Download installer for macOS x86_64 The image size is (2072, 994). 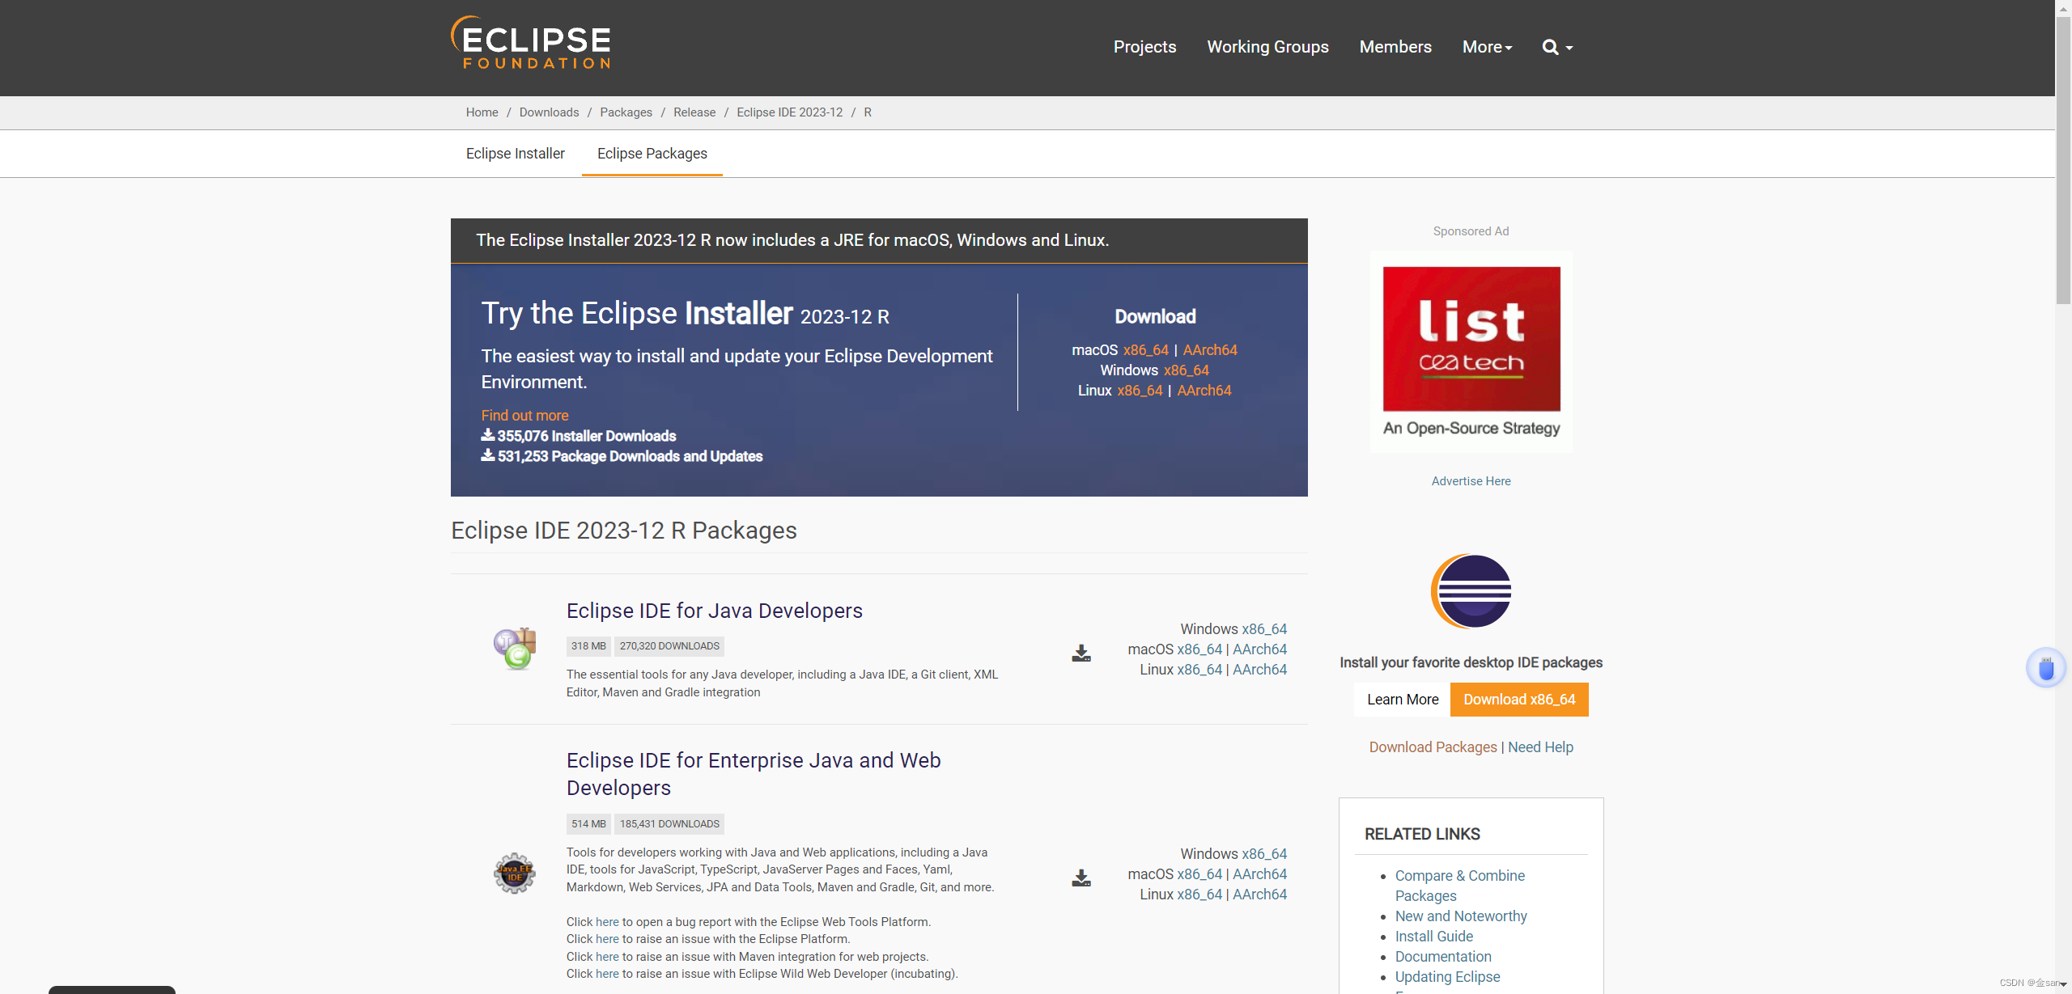tap(1145, 350)
